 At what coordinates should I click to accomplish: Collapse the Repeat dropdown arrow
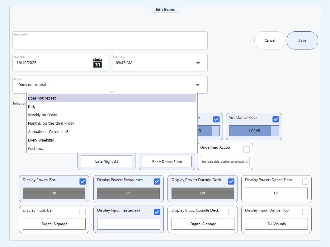pyautogui.click(x=197, y=85)
